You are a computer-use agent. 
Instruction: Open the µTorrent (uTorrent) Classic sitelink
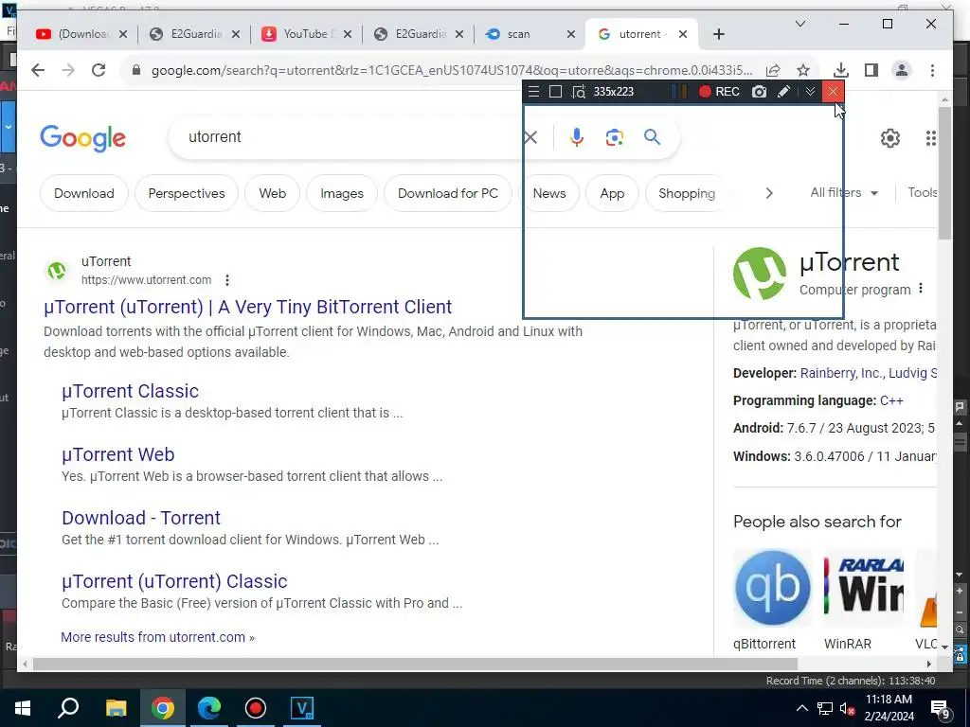[174, 581]
